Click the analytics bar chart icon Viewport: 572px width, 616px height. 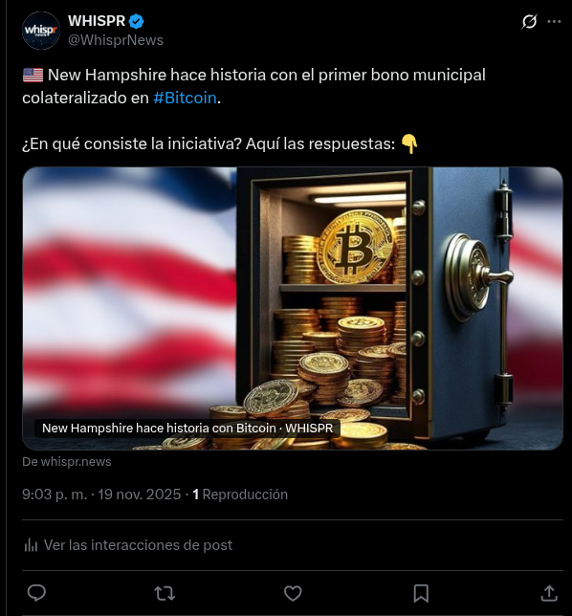[x=31, y=545]
